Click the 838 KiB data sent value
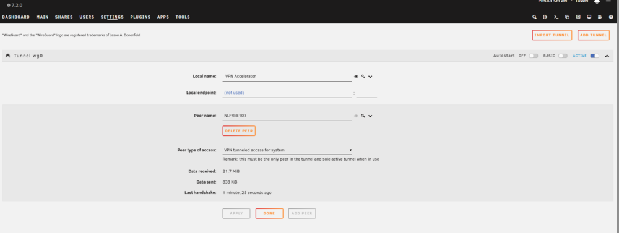The image size is (619, 233). coord(230,182)
